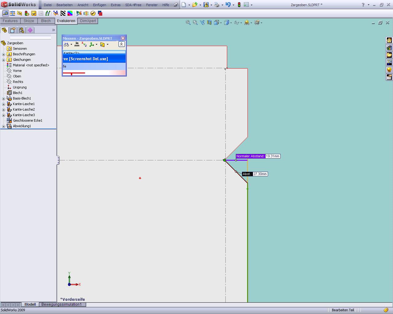This screenshot has height=314, width=393.
Task: Click the Appearances color ball in task pane
Action: click(389, 70)
